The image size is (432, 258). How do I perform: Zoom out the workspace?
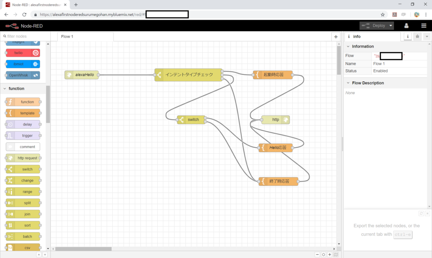click(x=317, y=255)
